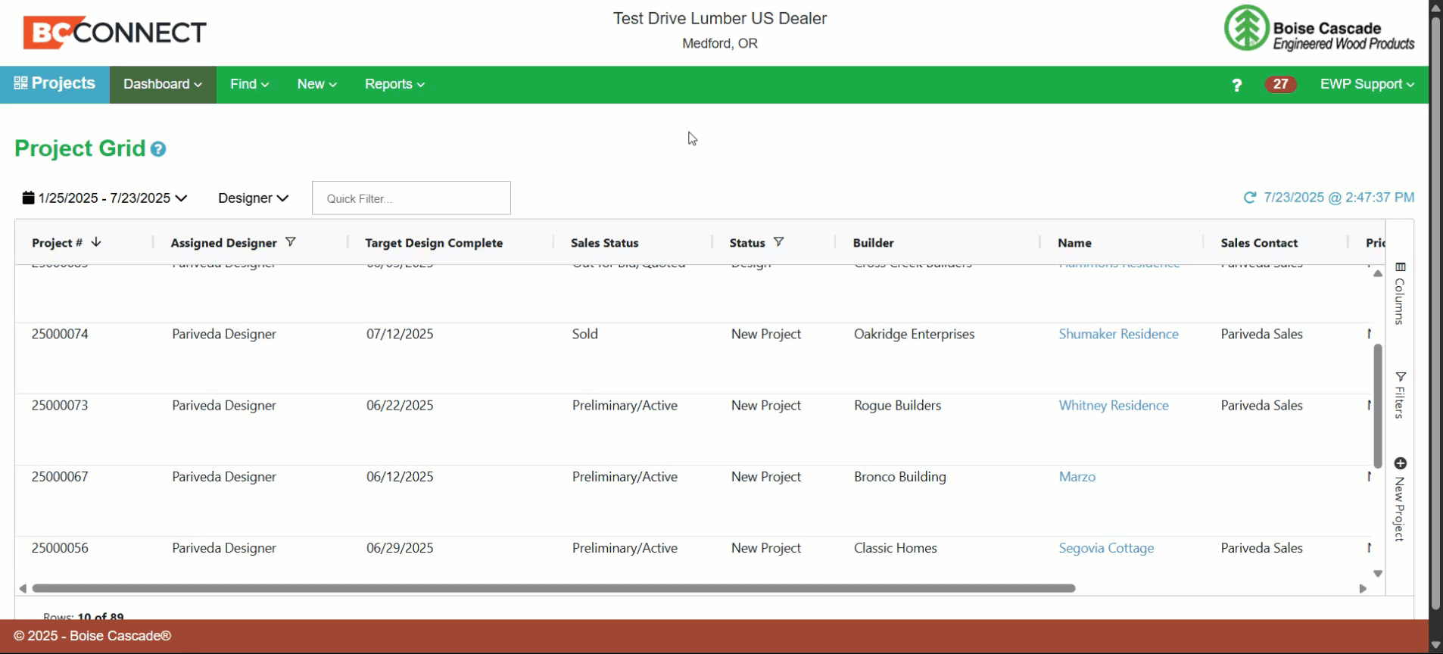Select project number 25000067 cell
Viewport: 1443px width, 654px height.
pyautogui.click(x=60, y=476)
